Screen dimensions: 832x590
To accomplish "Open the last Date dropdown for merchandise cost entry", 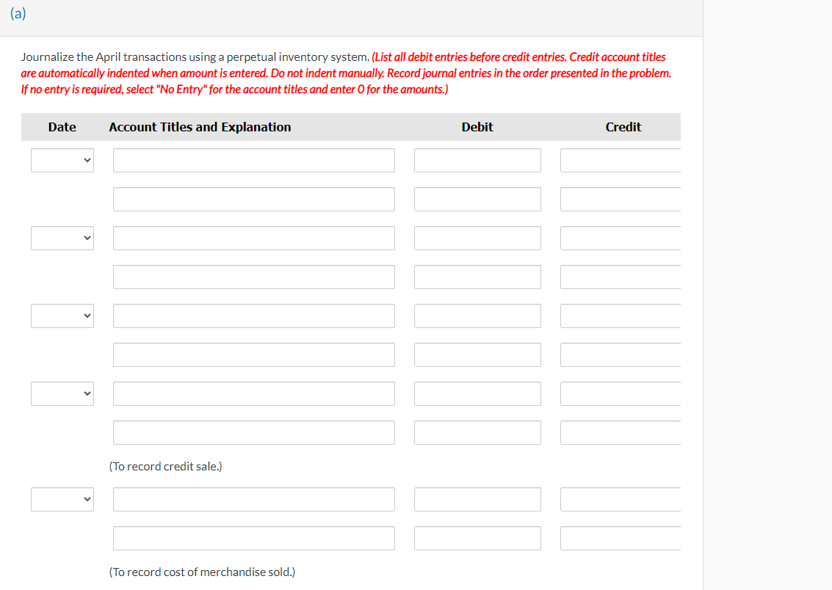I will (62, 499).
